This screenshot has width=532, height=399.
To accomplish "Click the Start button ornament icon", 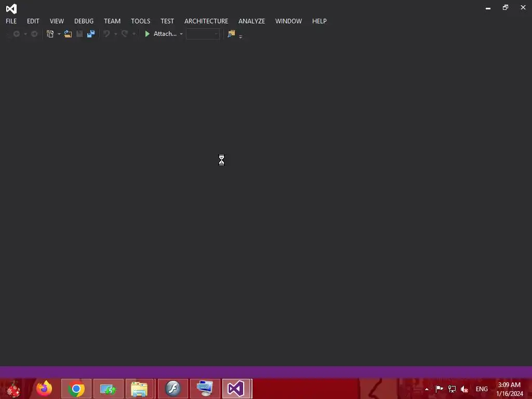I will pyautogui.click(x=13, y=389).
